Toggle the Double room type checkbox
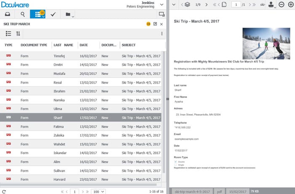Image resolution: width=295 pixels, height=194 pixels. [176, 161]
